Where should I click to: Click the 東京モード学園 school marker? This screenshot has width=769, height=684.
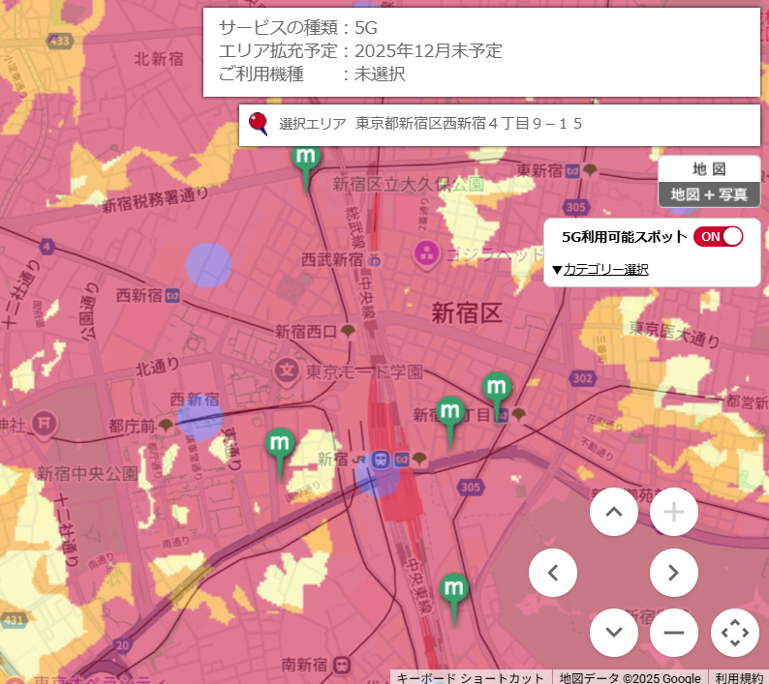(x=287, y=369)
